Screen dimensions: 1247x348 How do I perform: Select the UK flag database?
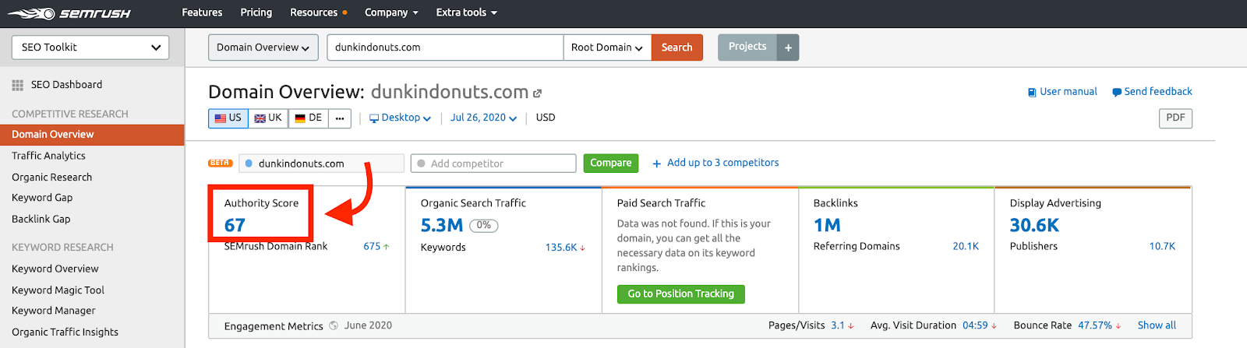coord(268,118)
